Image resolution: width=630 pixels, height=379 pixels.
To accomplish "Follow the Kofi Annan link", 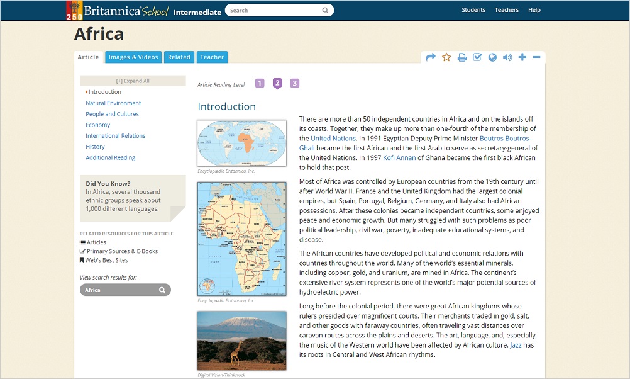I will tap(399, 157).
